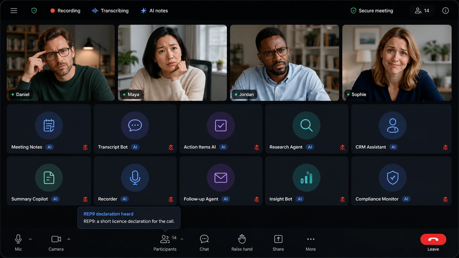The width and height of the screenshot is (459, 258).
Task: Click the Daniel name tag
Action: click(20, 94)
